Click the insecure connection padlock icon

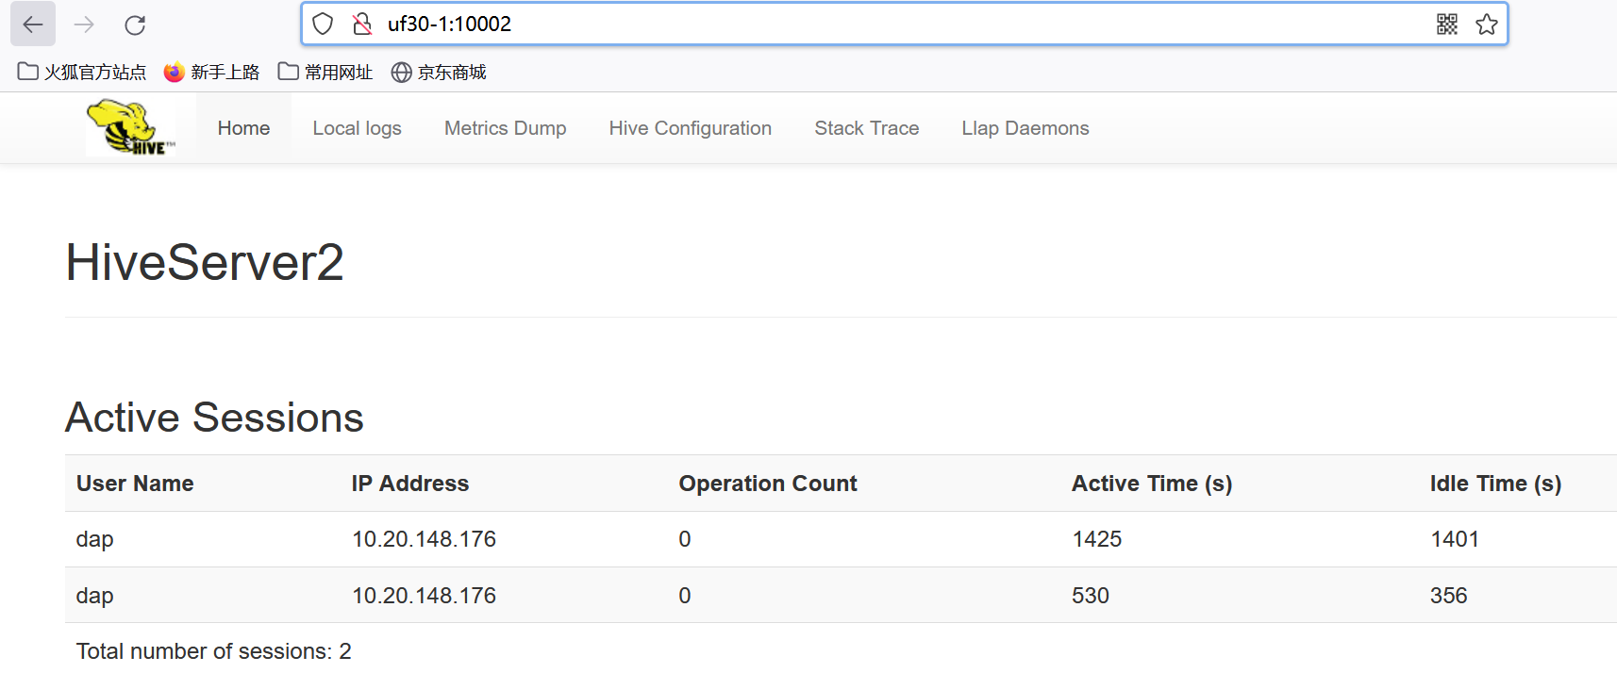(362, 24)
